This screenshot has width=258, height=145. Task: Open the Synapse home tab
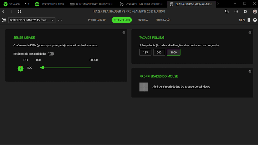coord(12,4)
